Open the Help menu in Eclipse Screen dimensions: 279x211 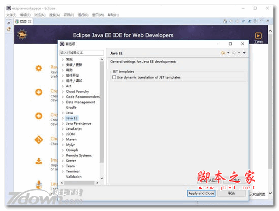(x=113, y=15)
